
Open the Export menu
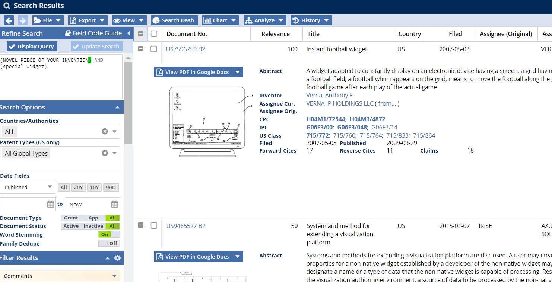[88, 20]
